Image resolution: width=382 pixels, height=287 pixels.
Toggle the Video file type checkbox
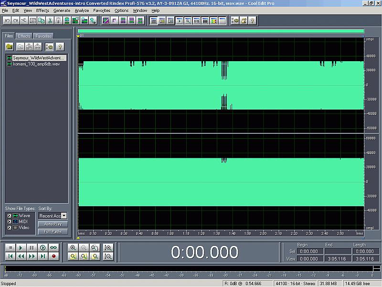8,227
